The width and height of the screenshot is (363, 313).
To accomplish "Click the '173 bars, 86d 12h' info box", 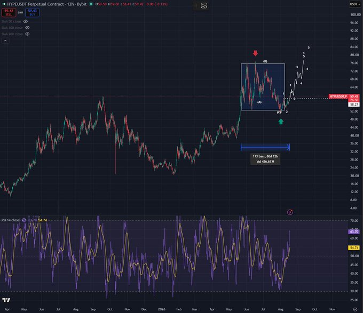I will pyautogui.click(x=265, y=159).
